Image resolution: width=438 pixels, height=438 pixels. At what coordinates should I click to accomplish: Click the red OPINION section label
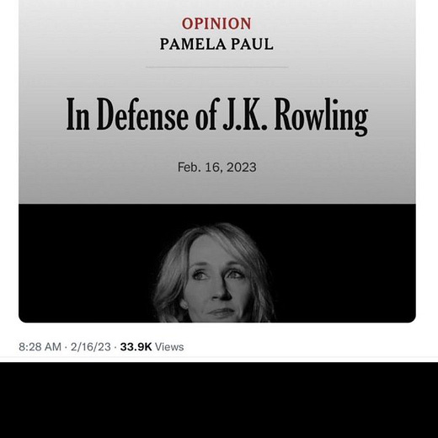coord(216,24)
